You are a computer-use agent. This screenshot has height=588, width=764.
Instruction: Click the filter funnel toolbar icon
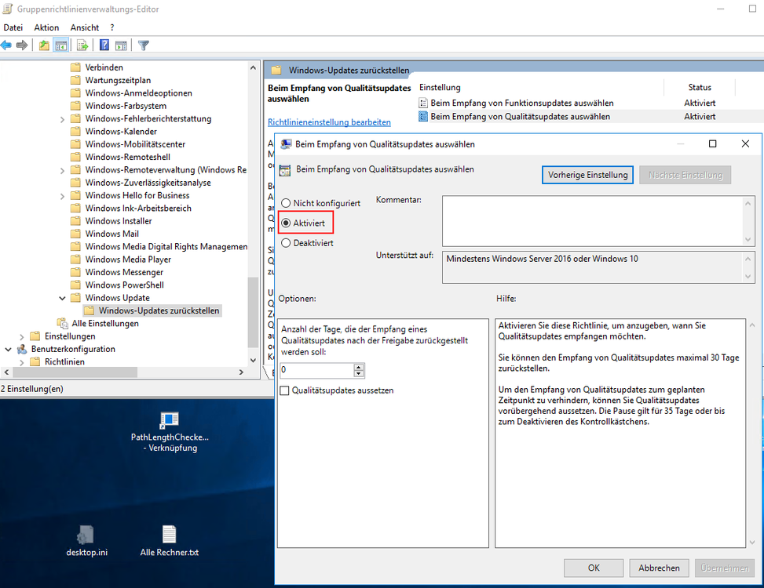pyautogui.click(x=144, y=45)
